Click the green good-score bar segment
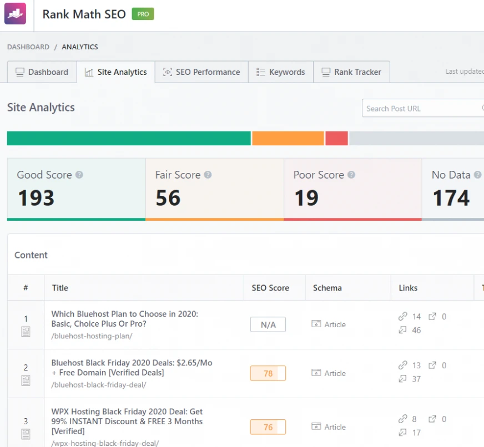 tap(129, 138)
